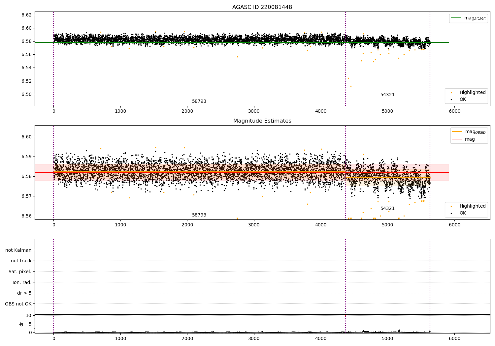This screenshot has width=495, height=346.
Task: Click the 'not track' row label
Action: [21, 261]
